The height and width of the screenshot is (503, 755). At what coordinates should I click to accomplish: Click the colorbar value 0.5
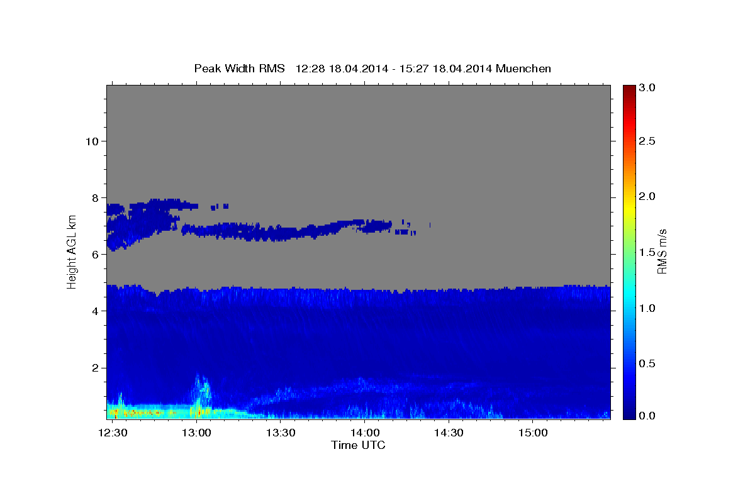pos(647,363)
